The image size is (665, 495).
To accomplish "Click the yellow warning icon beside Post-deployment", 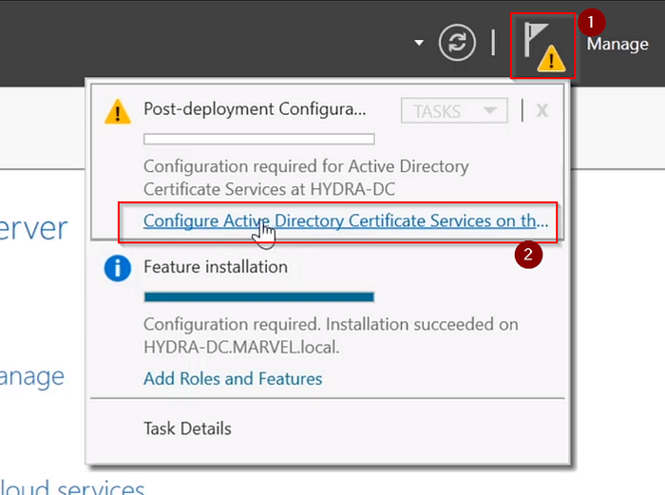I will [x=117, y=111].
